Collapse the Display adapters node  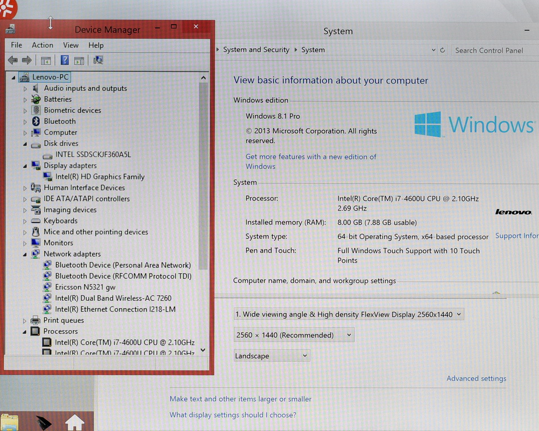[25, 166]
